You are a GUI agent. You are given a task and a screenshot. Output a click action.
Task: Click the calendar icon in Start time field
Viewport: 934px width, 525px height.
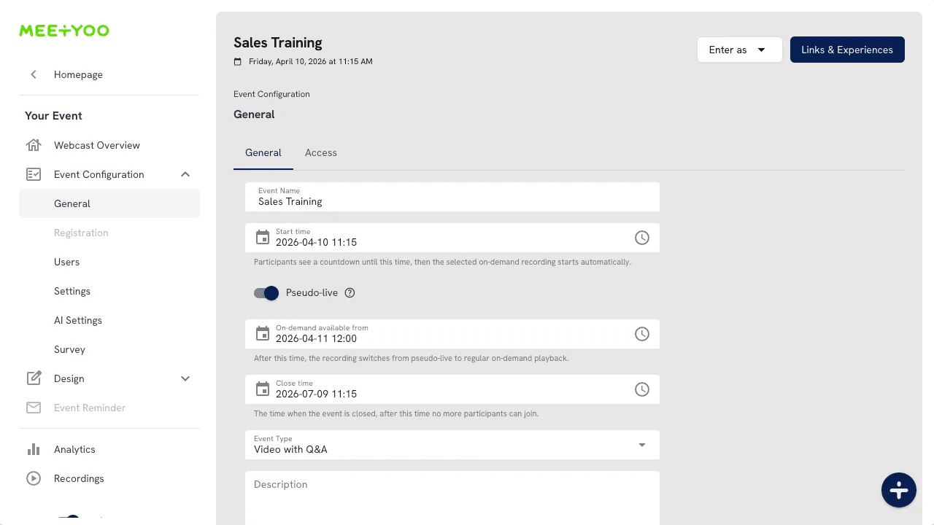(263, 238)
